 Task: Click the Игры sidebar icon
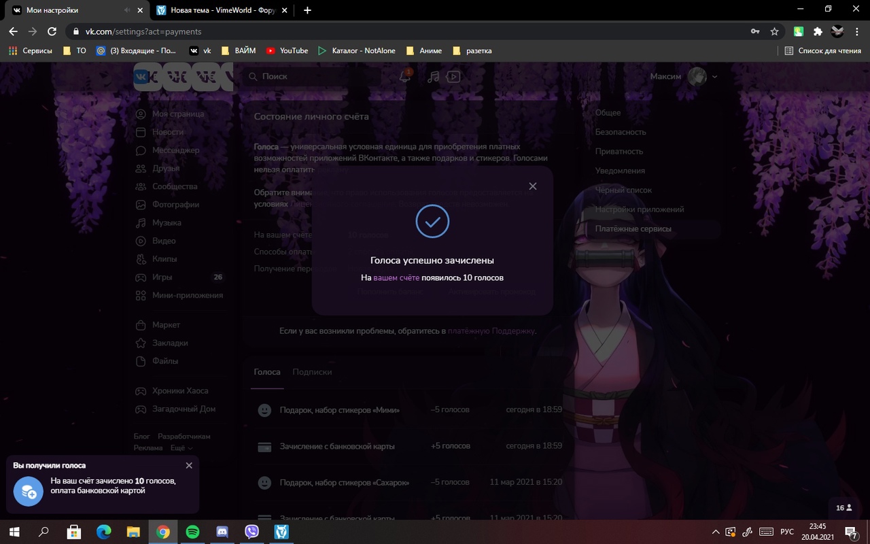click(141, 277)
